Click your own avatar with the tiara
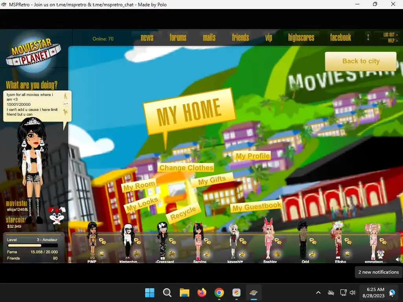The image size is (403, 302). click(x=33, y=171)
